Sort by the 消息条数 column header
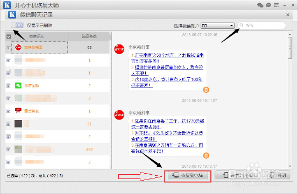 89,36
